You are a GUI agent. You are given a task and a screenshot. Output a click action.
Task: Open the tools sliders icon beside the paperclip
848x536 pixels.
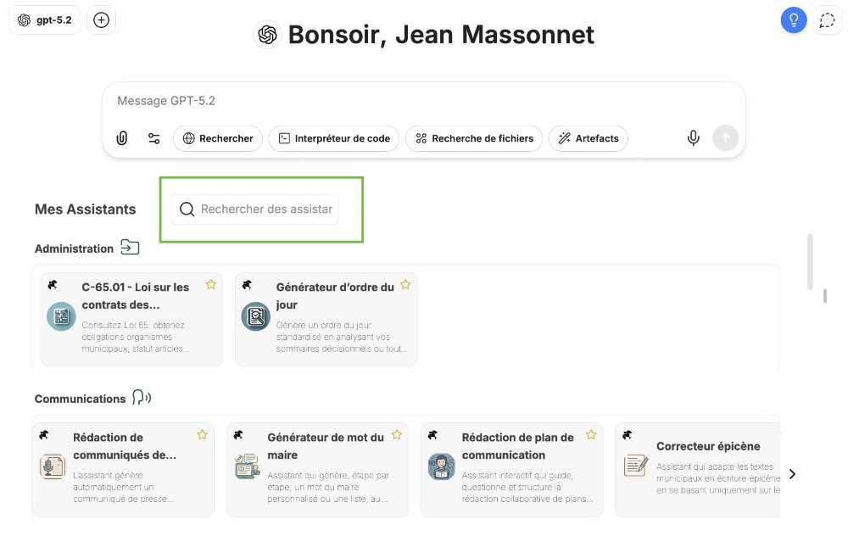point(154,137)
